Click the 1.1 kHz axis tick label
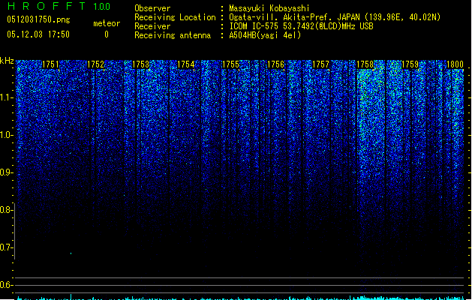Screen dimensions: 472x300 click(x=6, y=97)
